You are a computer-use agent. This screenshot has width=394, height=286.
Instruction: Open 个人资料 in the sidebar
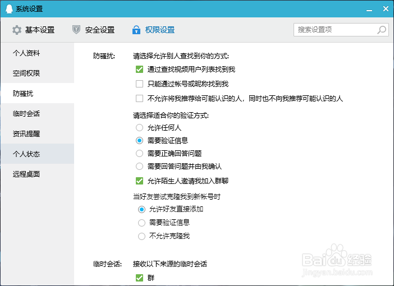[38, 53]
